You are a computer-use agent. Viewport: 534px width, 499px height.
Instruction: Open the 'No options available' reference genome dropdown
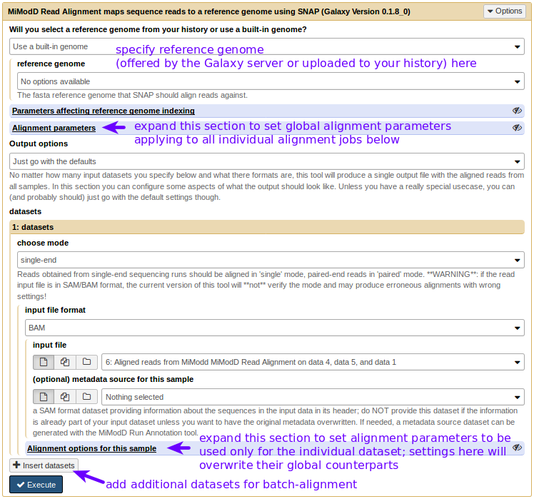pyautogui.click(x=271, y=81)
